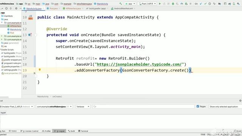The width and height of the screenshot is (242, 136).
Task: Select local.properties in project tree
Action: (12, 73)
